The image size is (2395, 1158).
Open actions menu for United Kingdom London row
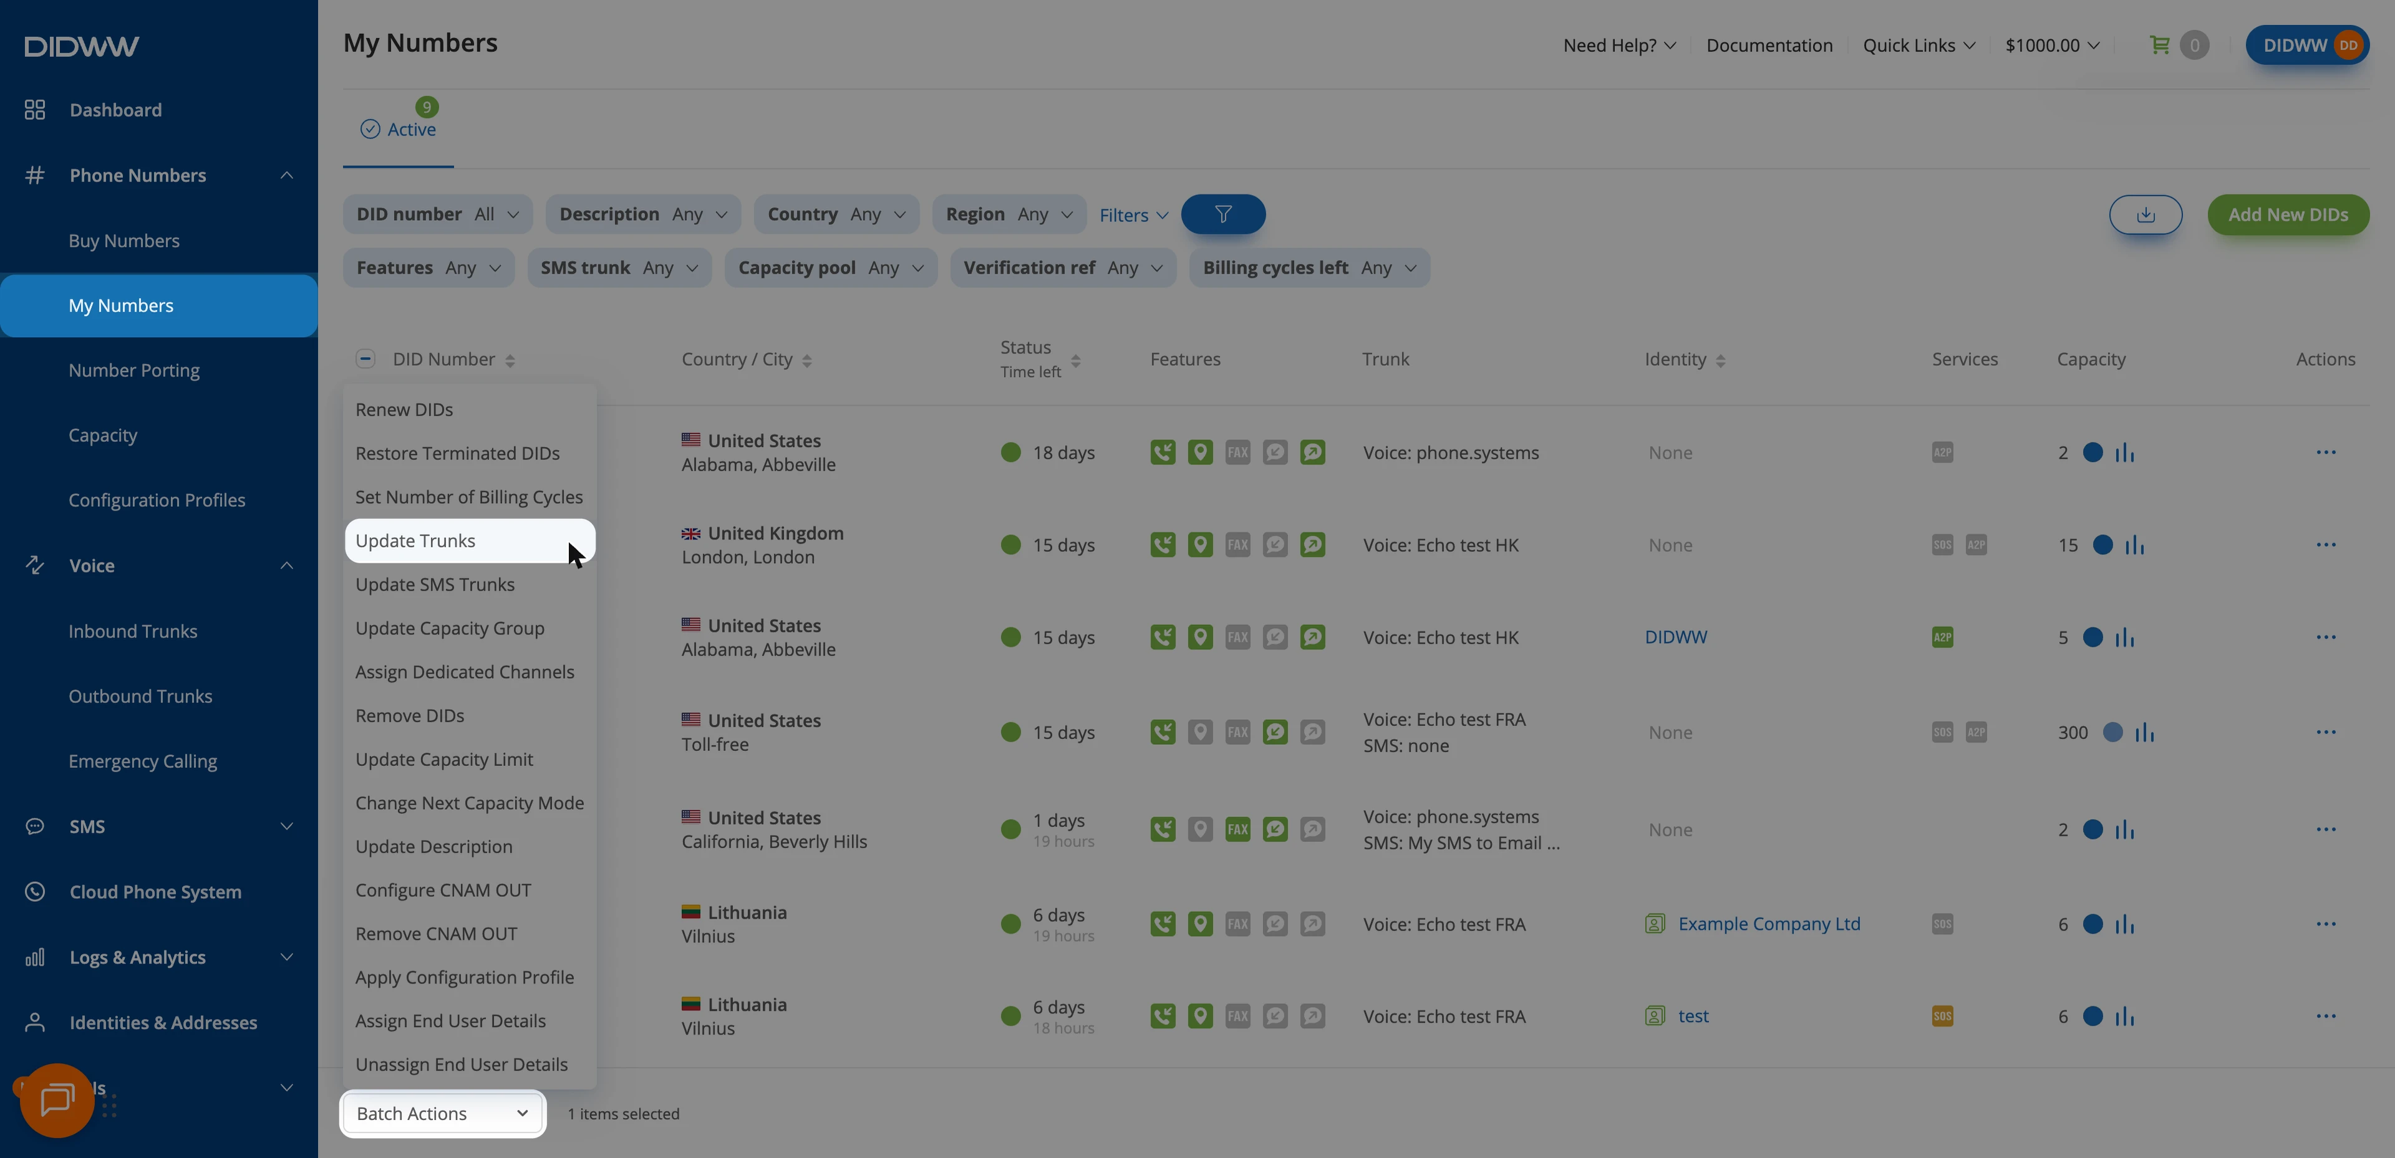click(2325, 545)
